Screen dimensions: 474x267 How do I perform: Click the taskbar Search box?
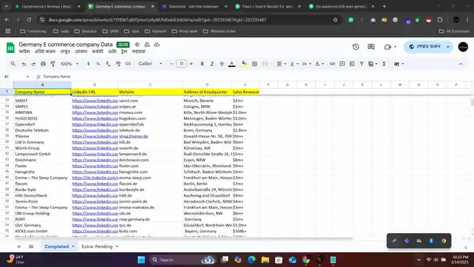click(x=182, y=260)
